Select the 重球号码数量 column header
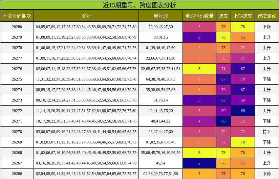 (199, 16)
